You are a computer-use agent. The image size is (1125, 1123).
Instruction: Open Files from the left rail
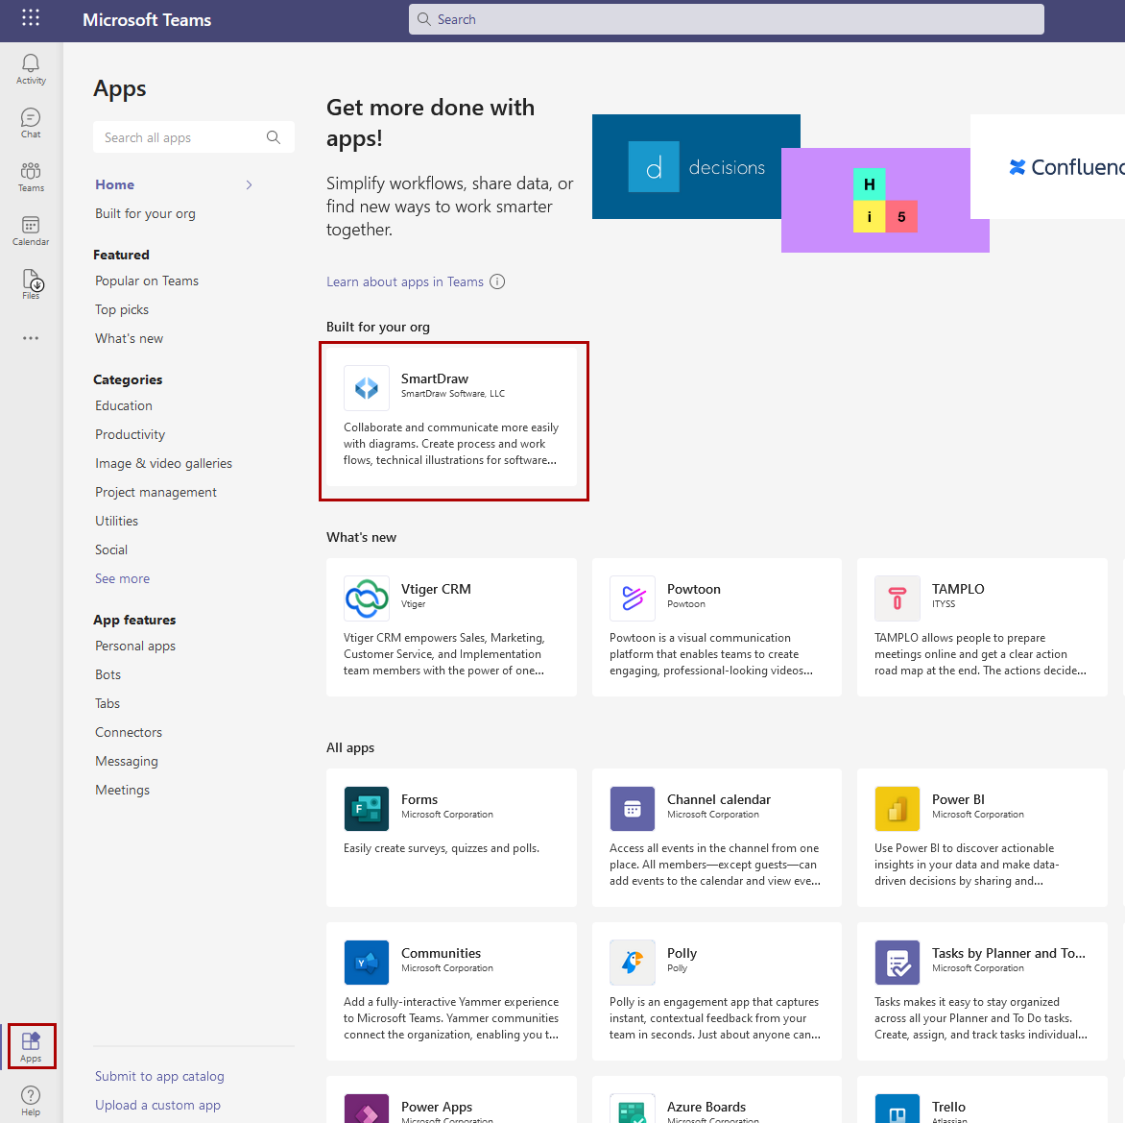click(x=31, y=283)
